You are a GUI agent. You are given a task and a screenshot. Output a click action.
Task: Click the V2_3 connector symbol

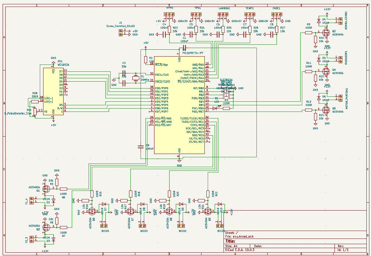(32, 239)
